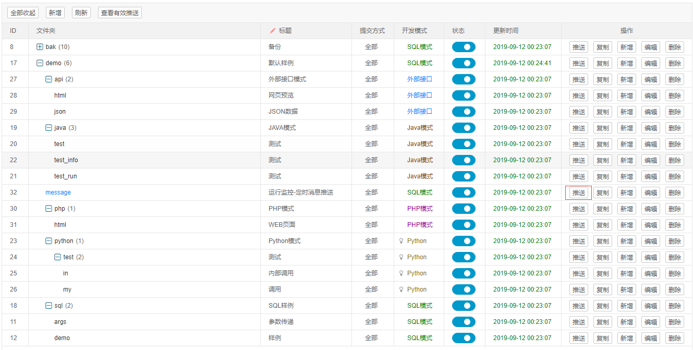
Task: Click the pencil icon beside 标题 header
Action: point(273,31)
